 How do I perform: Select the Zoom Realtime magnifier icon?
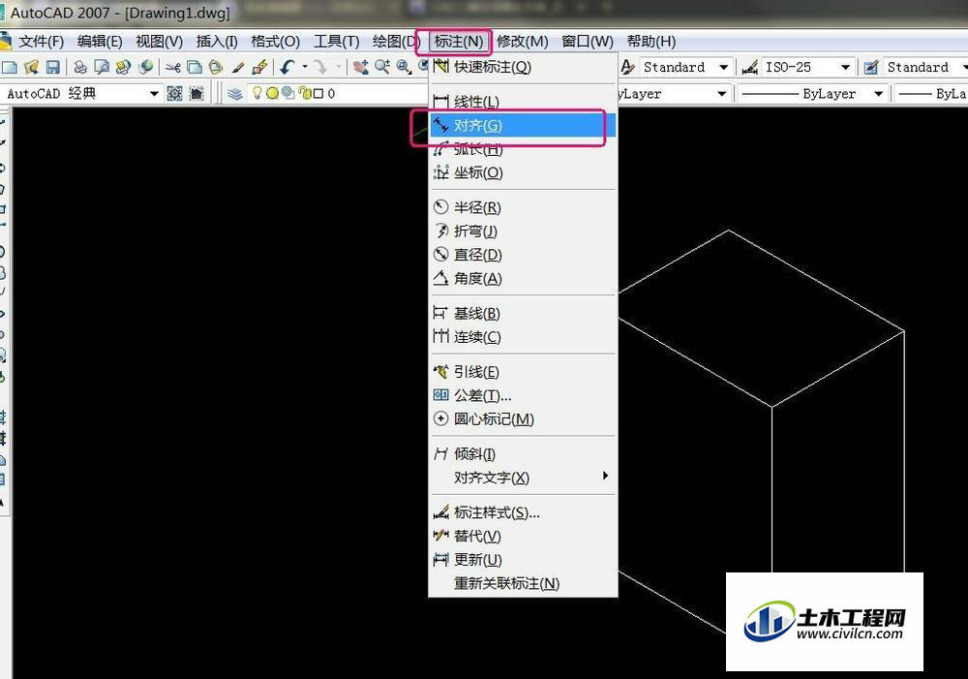coord(382,67)
